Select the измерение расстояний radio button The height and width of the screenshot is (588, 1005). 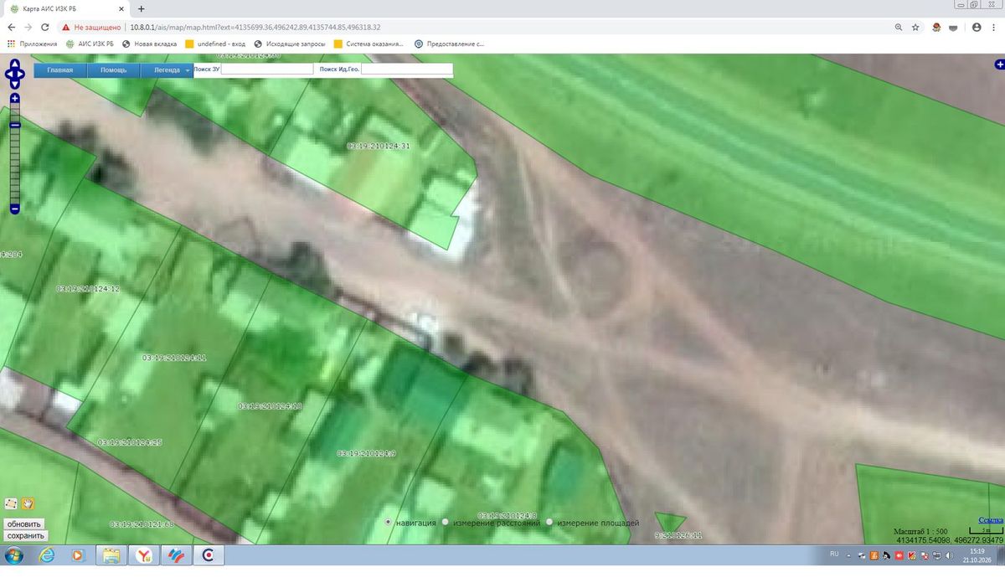tap(446, 522)
